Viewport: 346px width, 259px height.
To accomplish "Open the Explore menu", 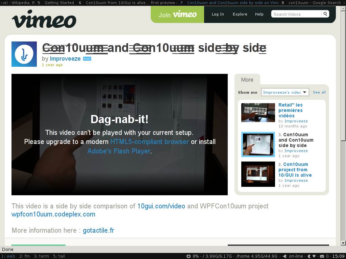I will [240, 14].
